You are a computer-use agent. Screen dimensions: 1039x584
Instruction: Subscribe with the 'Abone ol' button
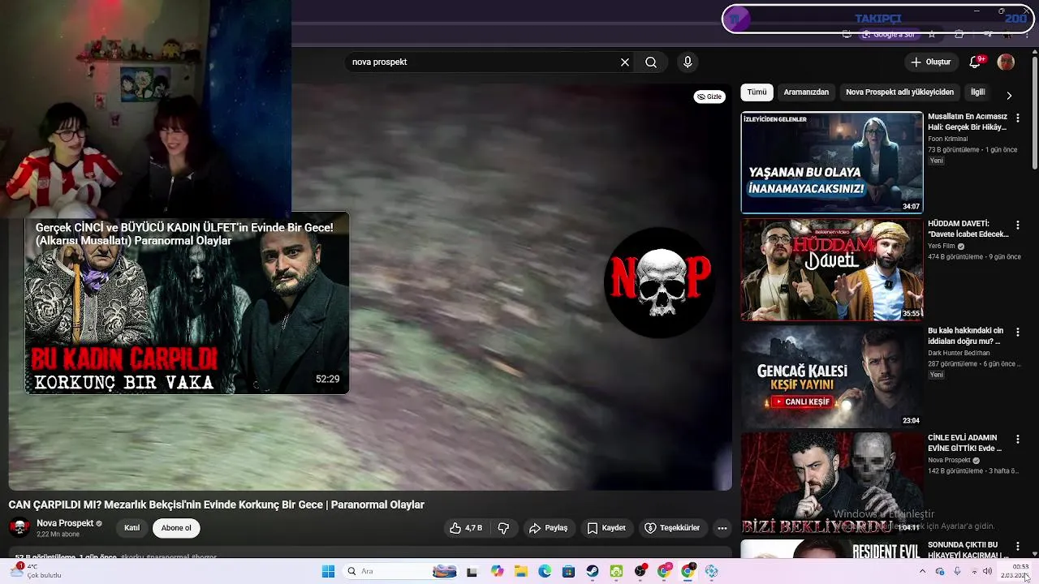click(176, 528)
